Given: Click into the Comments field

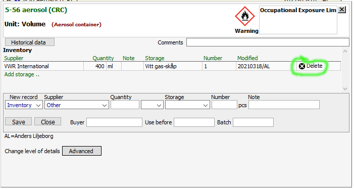Looking at the screenshot, I should pyautogui.click(x=268, y=42).
